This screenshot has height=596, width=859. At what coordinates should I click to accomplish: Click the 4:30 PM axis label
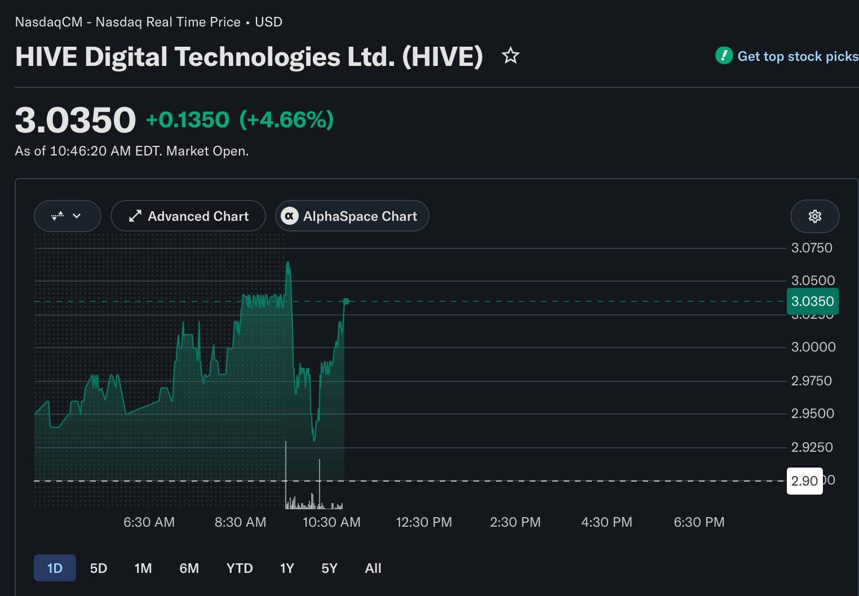click(x=606, y=522)
